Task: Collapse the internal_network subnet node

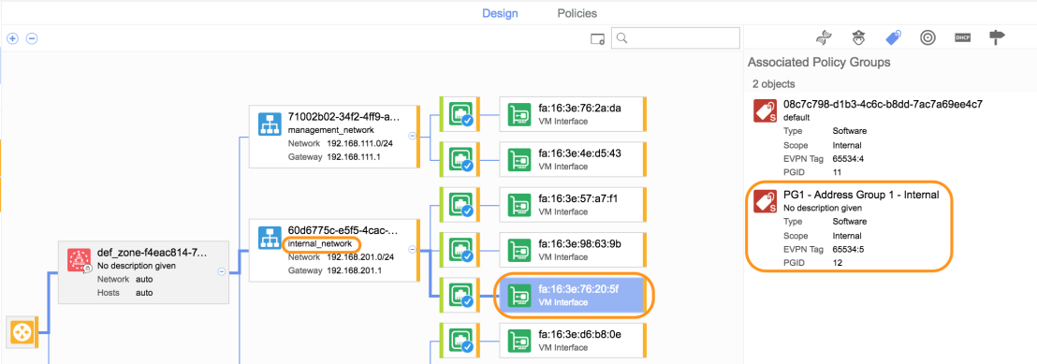Action: (412, 250)
